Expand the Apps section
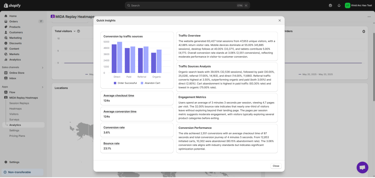This screenshot has width=375, height=178. [42, 87]
